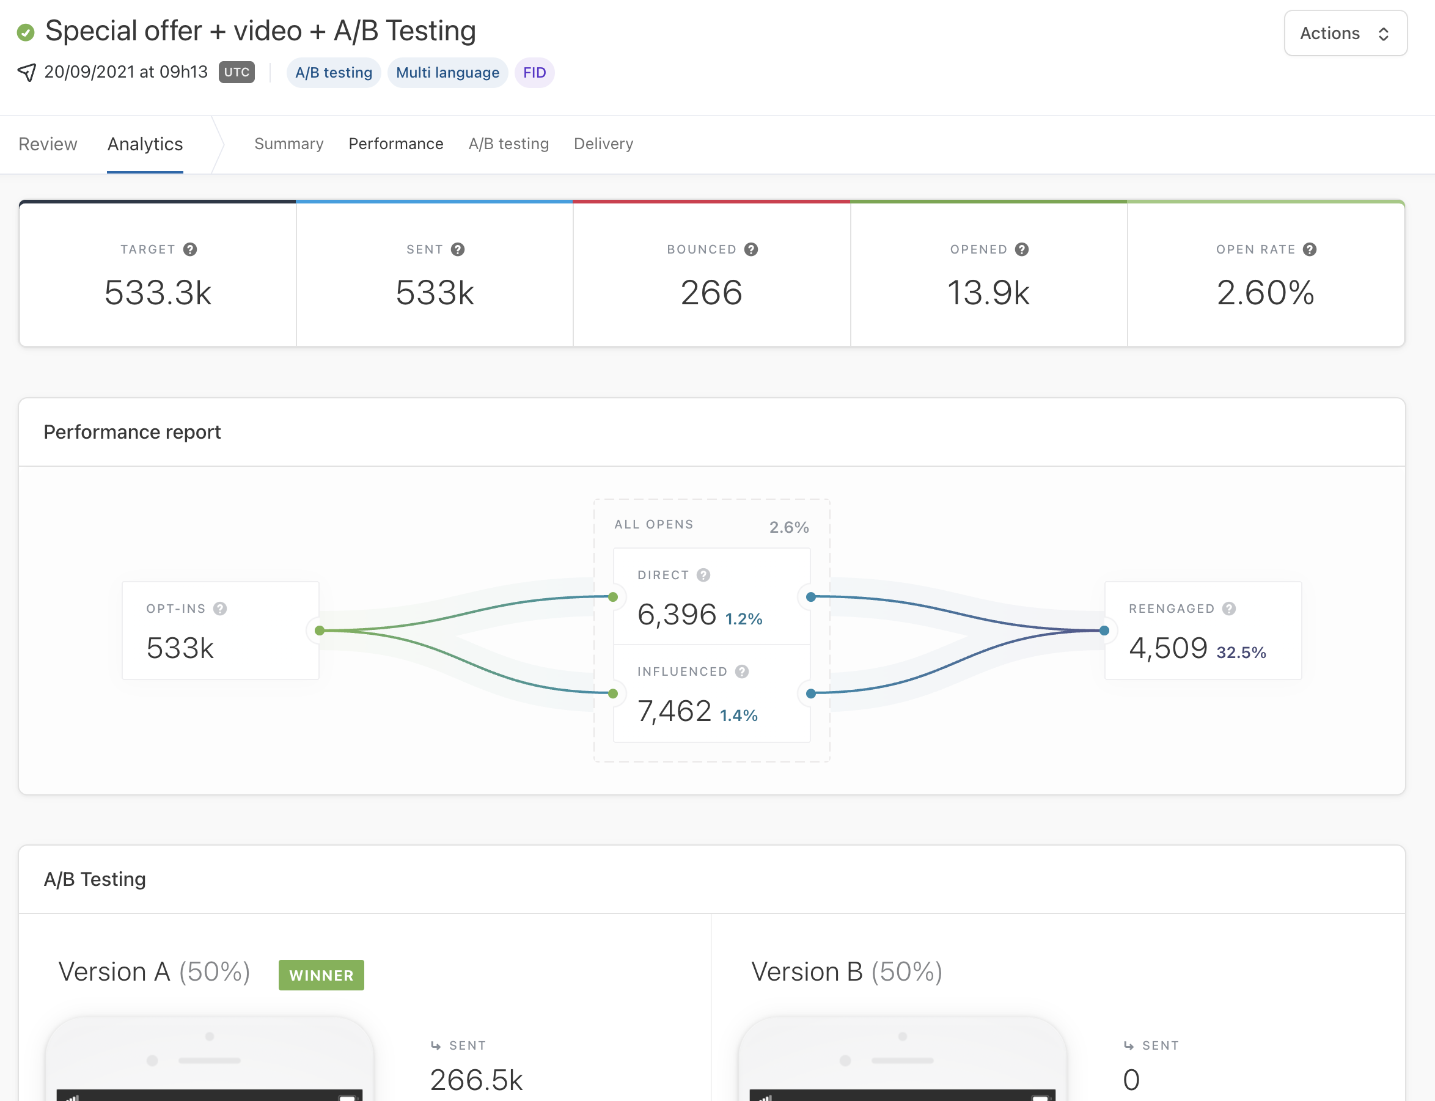The height and width of the screenshot is (1101, 1435).
Task: Click the help icon next to TARGET
Action: point(189,249)
